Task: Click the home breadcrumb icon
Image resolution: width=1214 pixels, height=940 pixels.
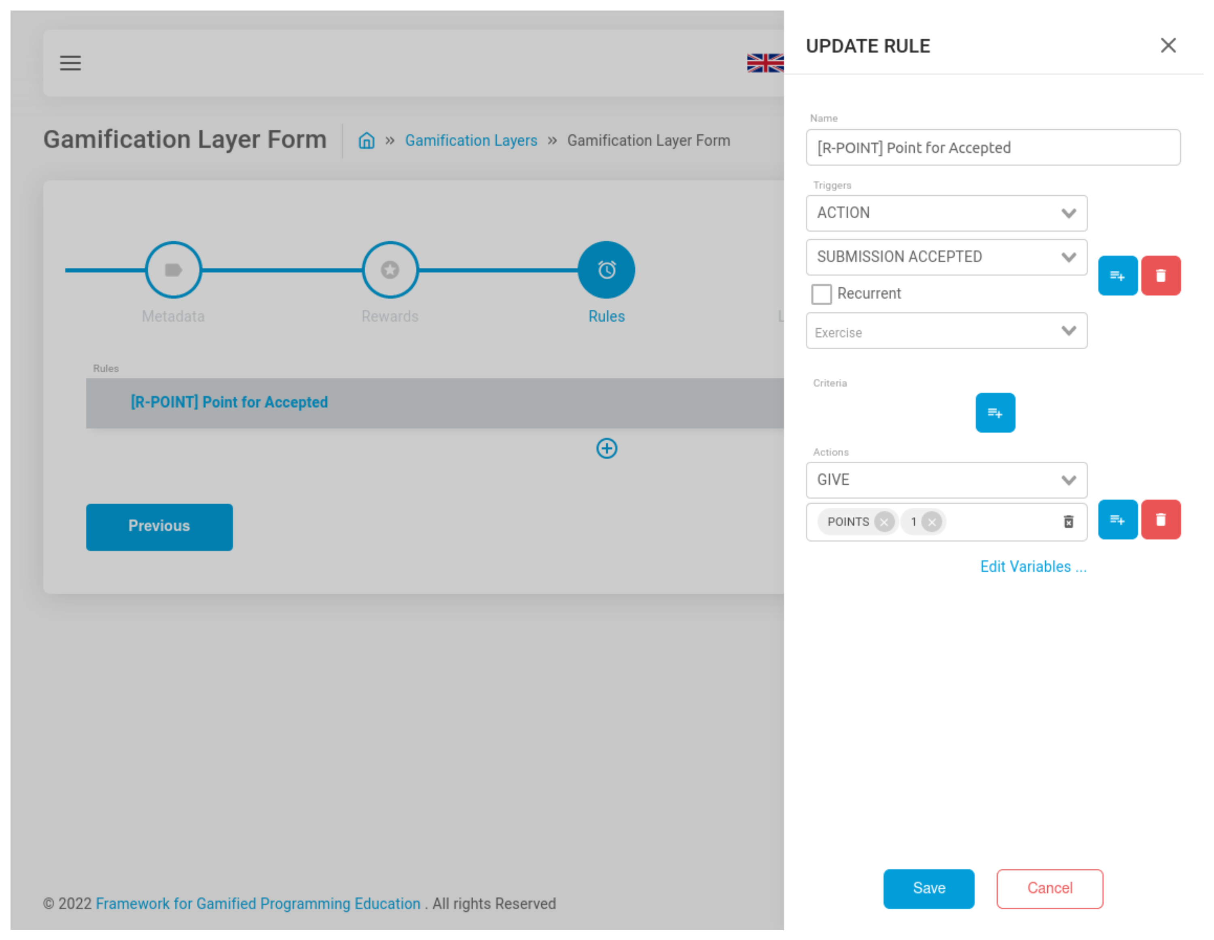Action: pyautogui.click(x=367, y=141)
